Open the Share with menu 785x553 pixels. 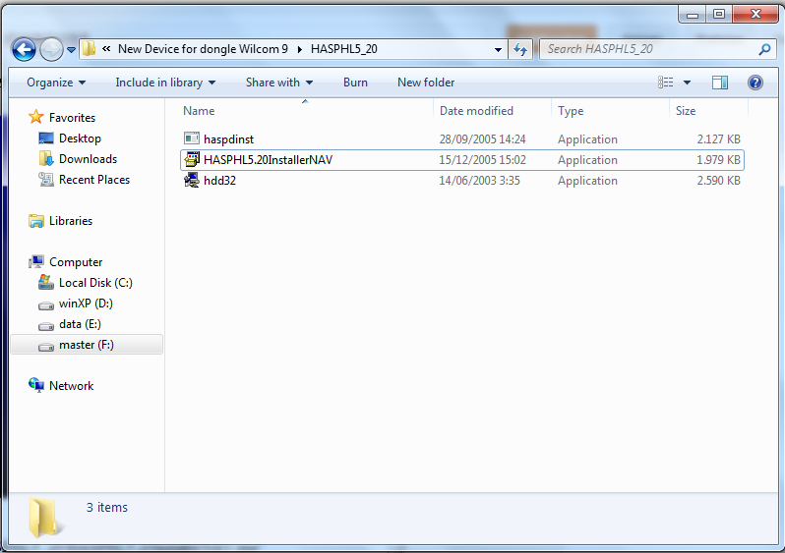278,83
